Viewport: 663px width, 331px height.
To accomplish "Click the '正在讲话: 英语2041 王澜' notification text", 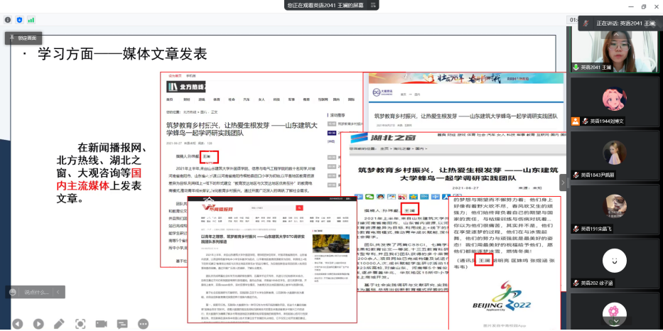I will coord(625,23).
